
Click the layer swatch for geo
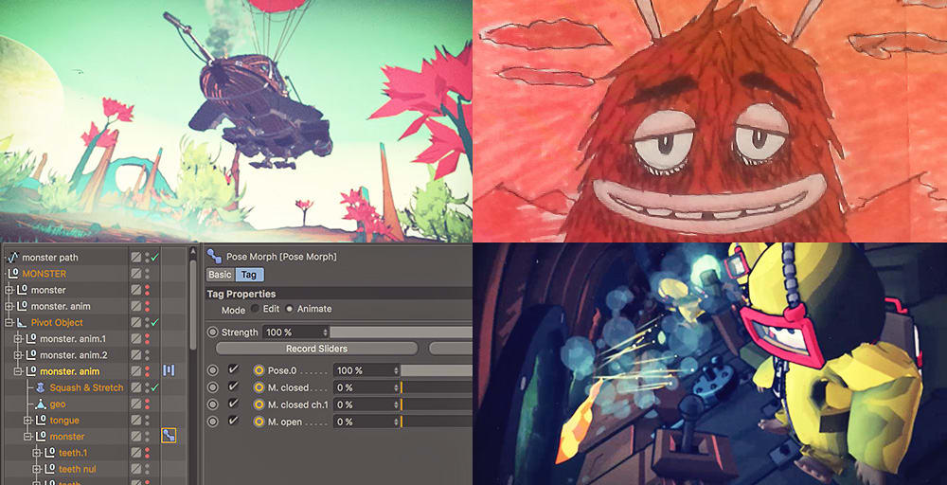[x=135, y=404]
